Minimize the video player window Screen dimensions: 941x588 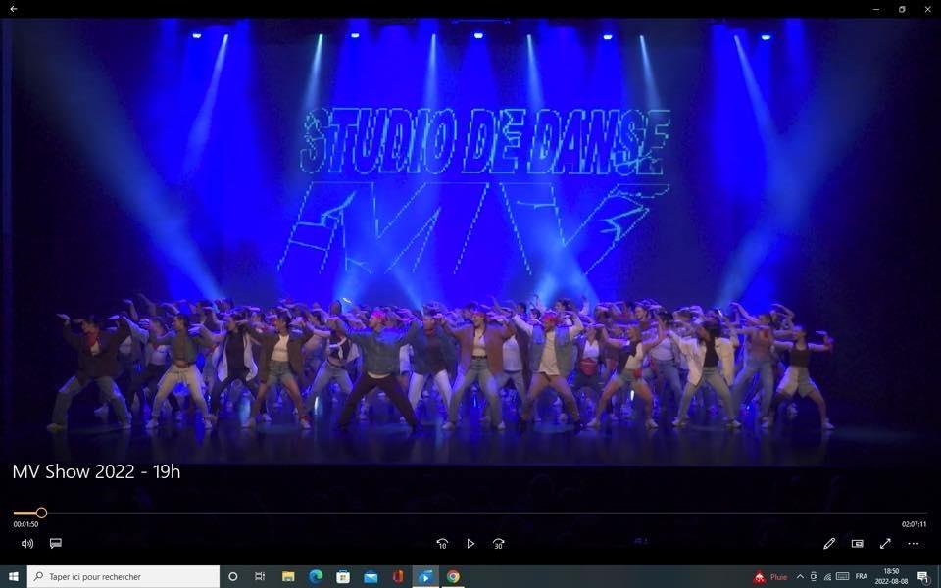pyautogui.click(x=876, y=9)
